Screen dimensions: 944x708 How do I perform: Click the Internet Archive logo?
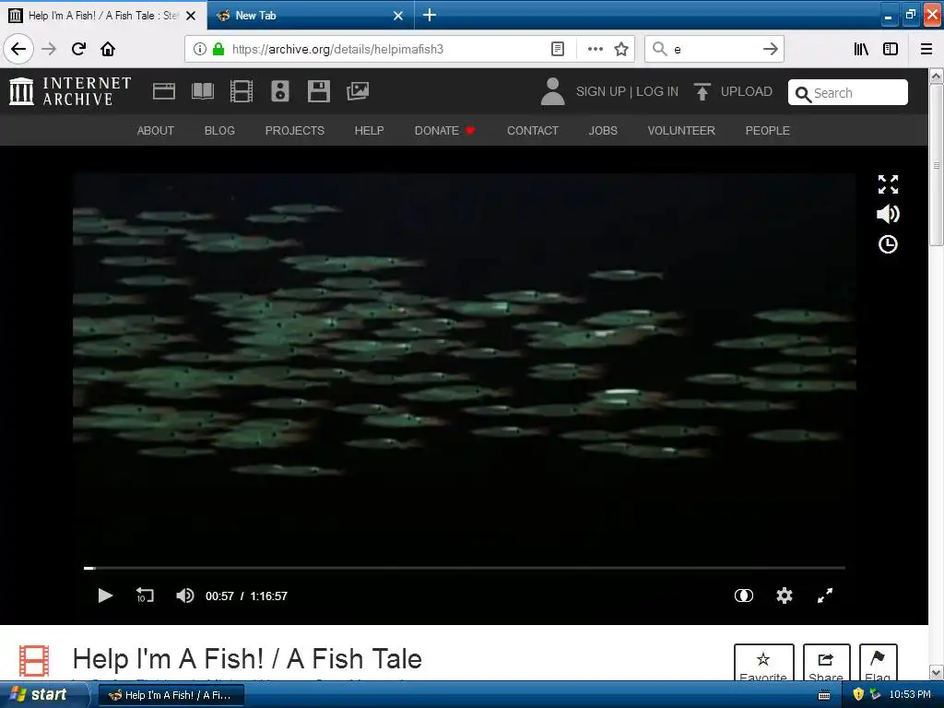70,91
